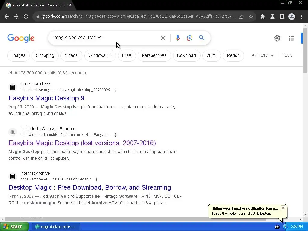Screen dimensions: 308x231
Task: Open the Tools options
Action: tap(287, 55)
